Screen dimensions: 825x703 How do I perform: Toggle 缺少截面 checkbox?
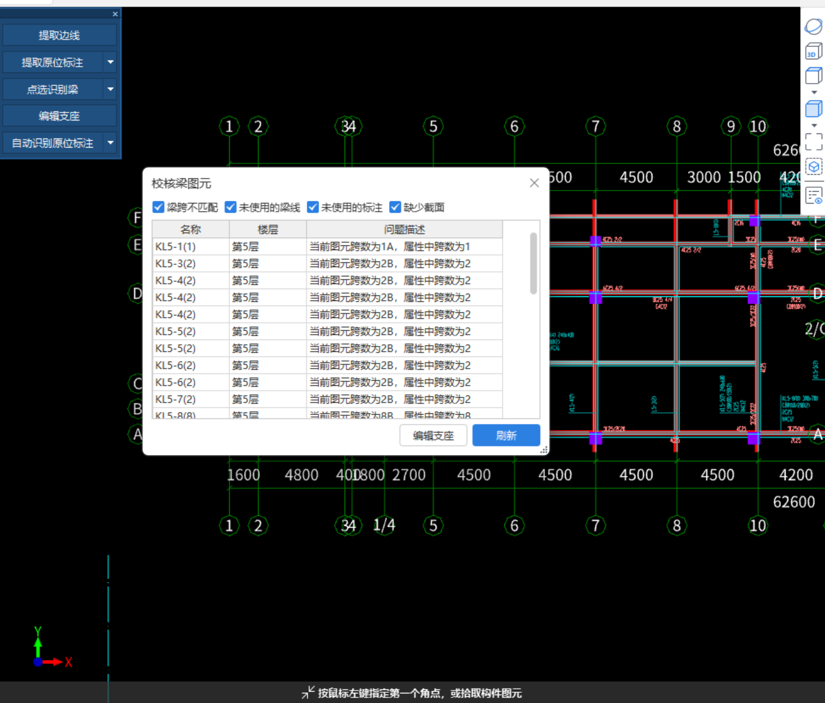pos(395,207)
